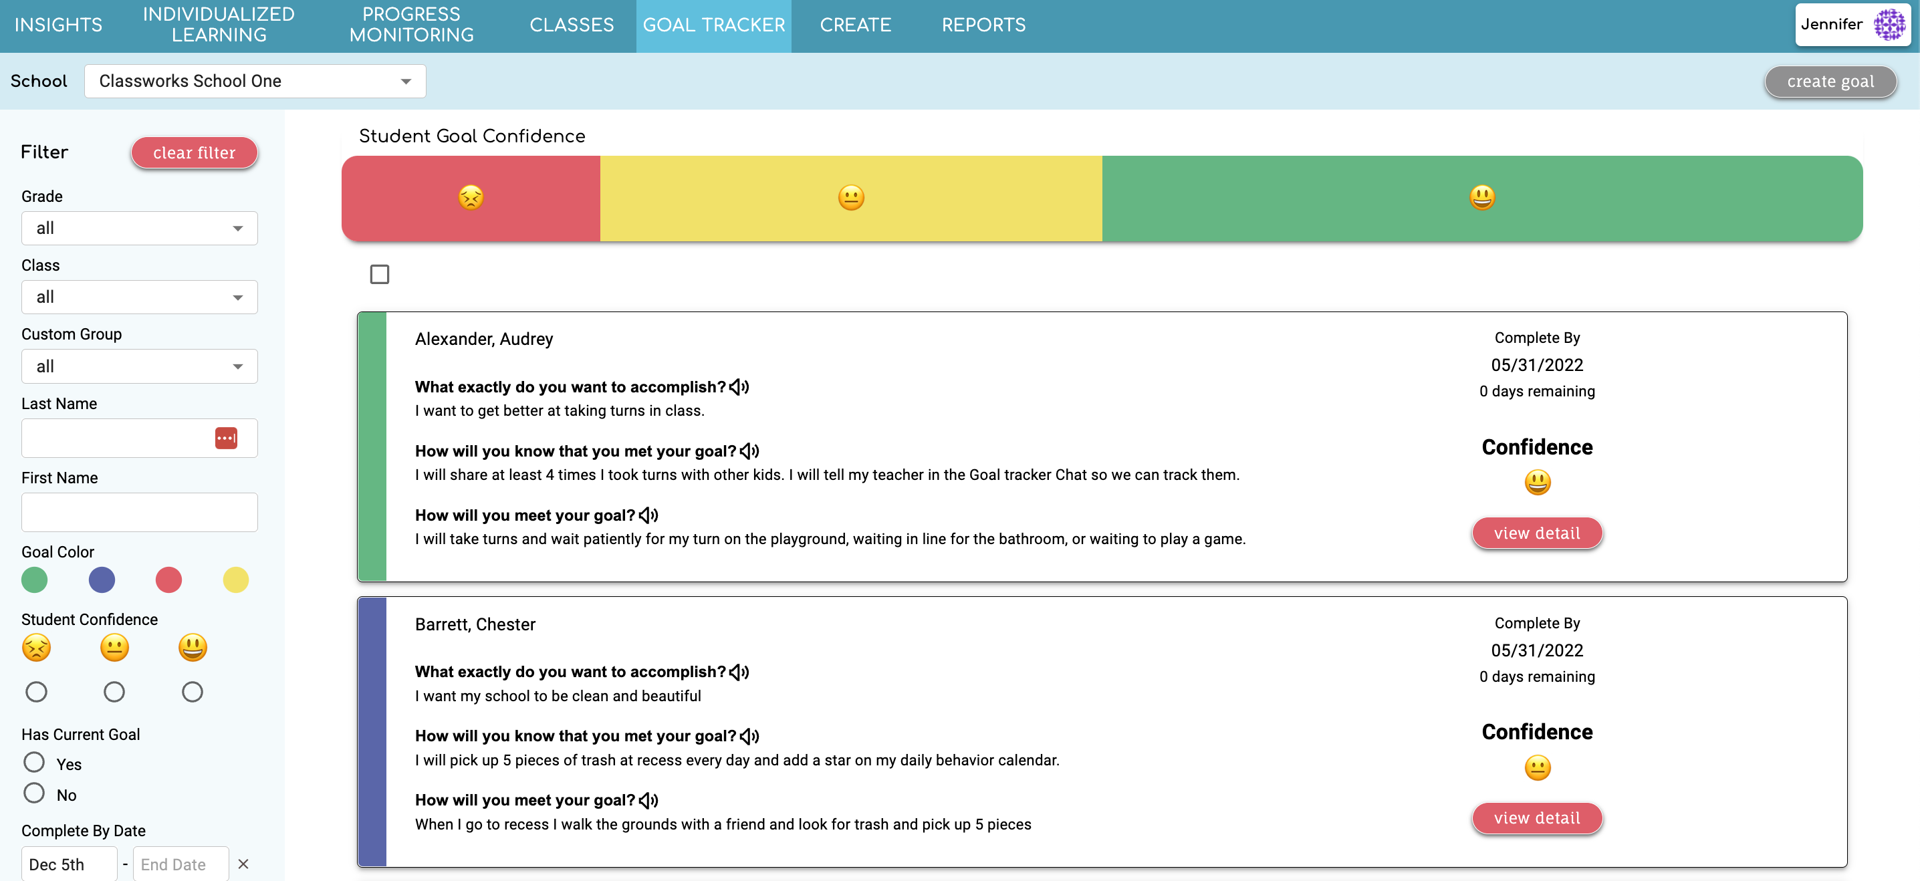The image size is (1920, 881).
Task: Clear the Complete By Date with the X icon
Action: coord(243,864)
